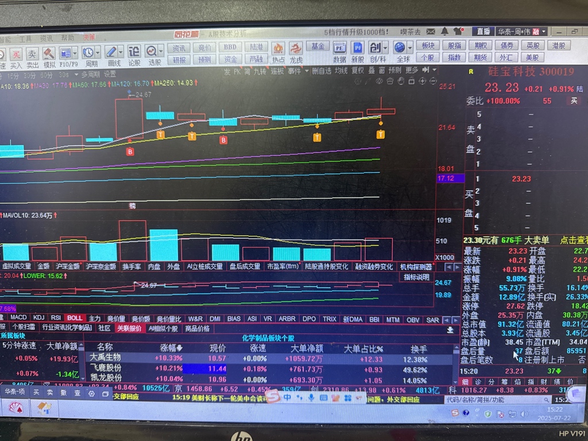Open the mail envelope icon in title bar
The width and height of the screenshot is (588, 441).
[431, 32]
